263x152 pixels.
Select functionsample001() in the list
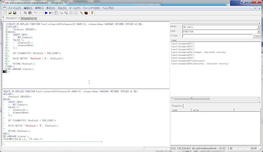182,44
